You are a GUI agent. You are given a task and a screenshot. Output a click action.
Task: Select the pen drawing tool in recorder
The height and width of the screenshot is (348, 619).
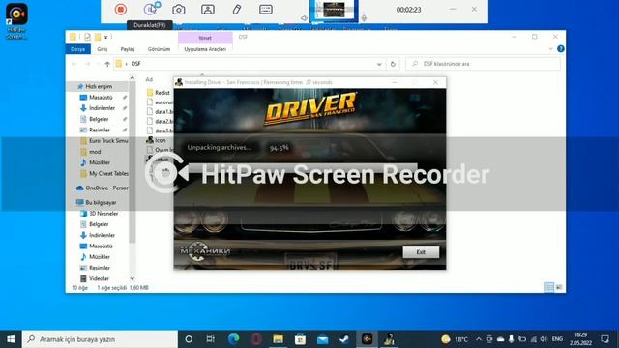236,9
